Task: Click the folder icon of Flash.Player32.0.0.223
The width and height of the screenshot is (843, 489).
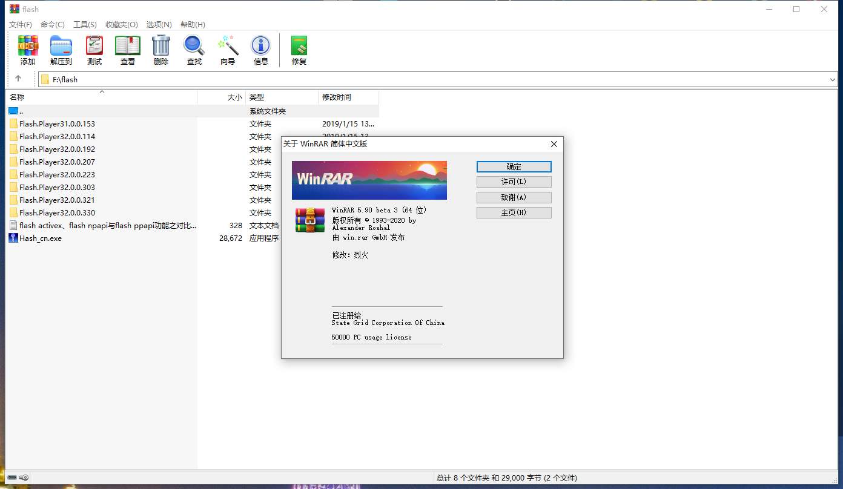Action: (13, 174)
